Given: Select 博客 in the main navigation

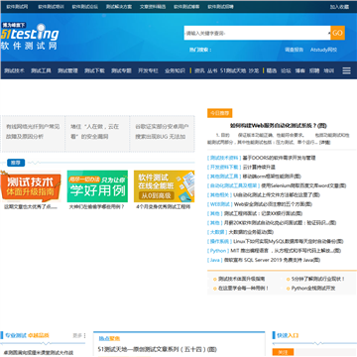Looking at the screenshot, I should click(300, 70).
